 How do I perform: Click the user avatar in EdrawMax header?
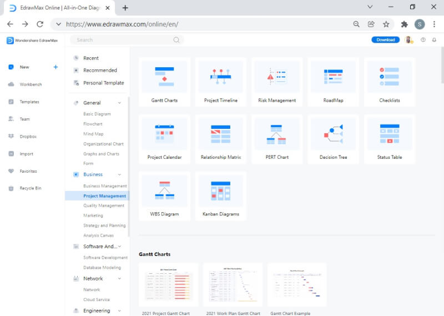click(409, 40)
